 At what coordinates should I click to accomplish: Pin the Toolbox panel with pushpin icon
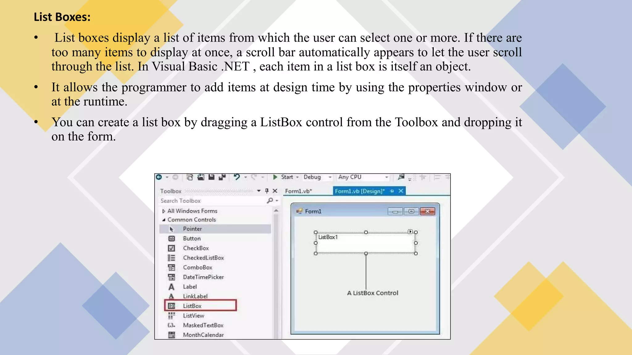[267, 191]
